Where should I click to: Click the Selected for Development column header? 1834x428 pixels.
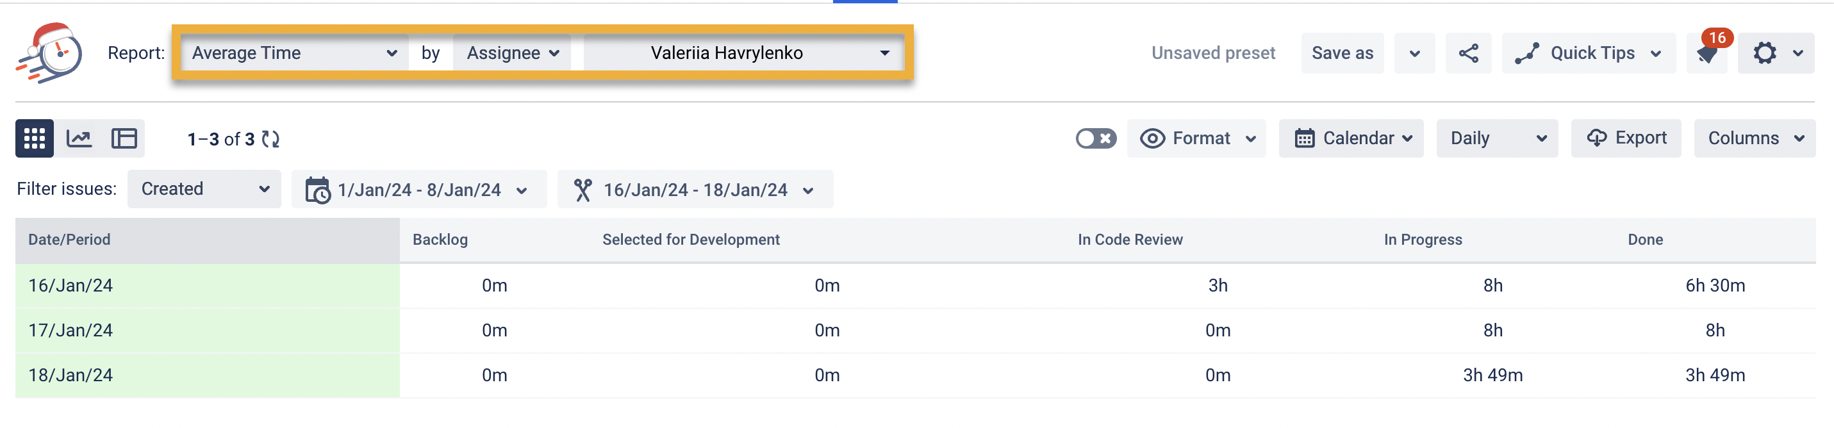click(x=691, y=240)
